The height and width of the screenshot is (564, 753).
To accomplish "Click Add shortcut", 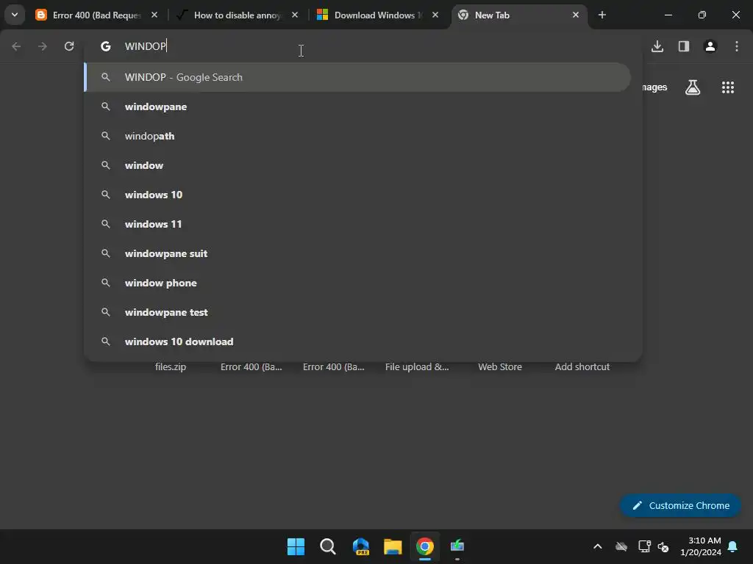I will click(x=582, y=366).
